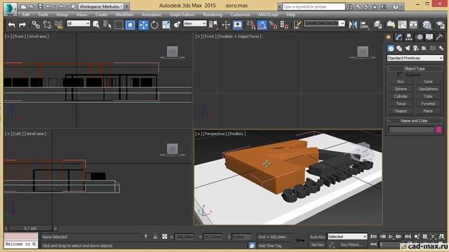
Task: Toggle Absolute/Offset transform type-in mode
Action: [164, 237]
